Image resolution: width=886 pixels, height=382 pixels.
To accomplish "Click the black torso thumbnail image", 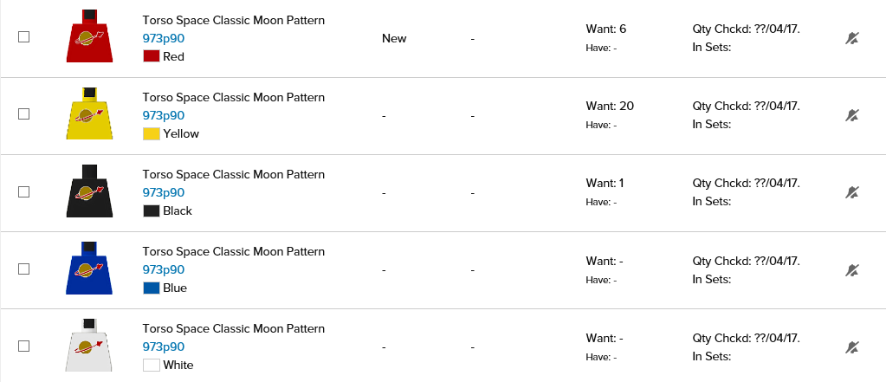I will [89, 191].
